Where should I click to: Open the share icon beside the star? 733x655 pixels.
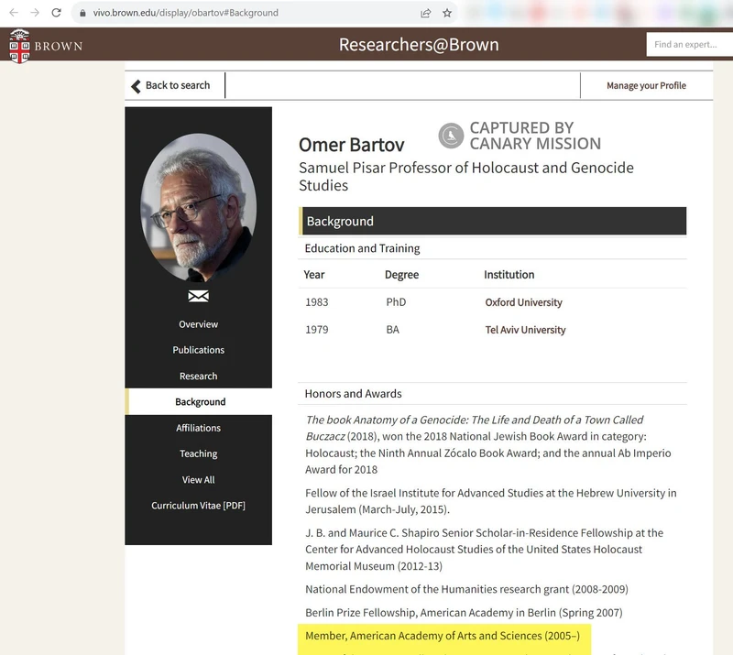pos(423,13)
